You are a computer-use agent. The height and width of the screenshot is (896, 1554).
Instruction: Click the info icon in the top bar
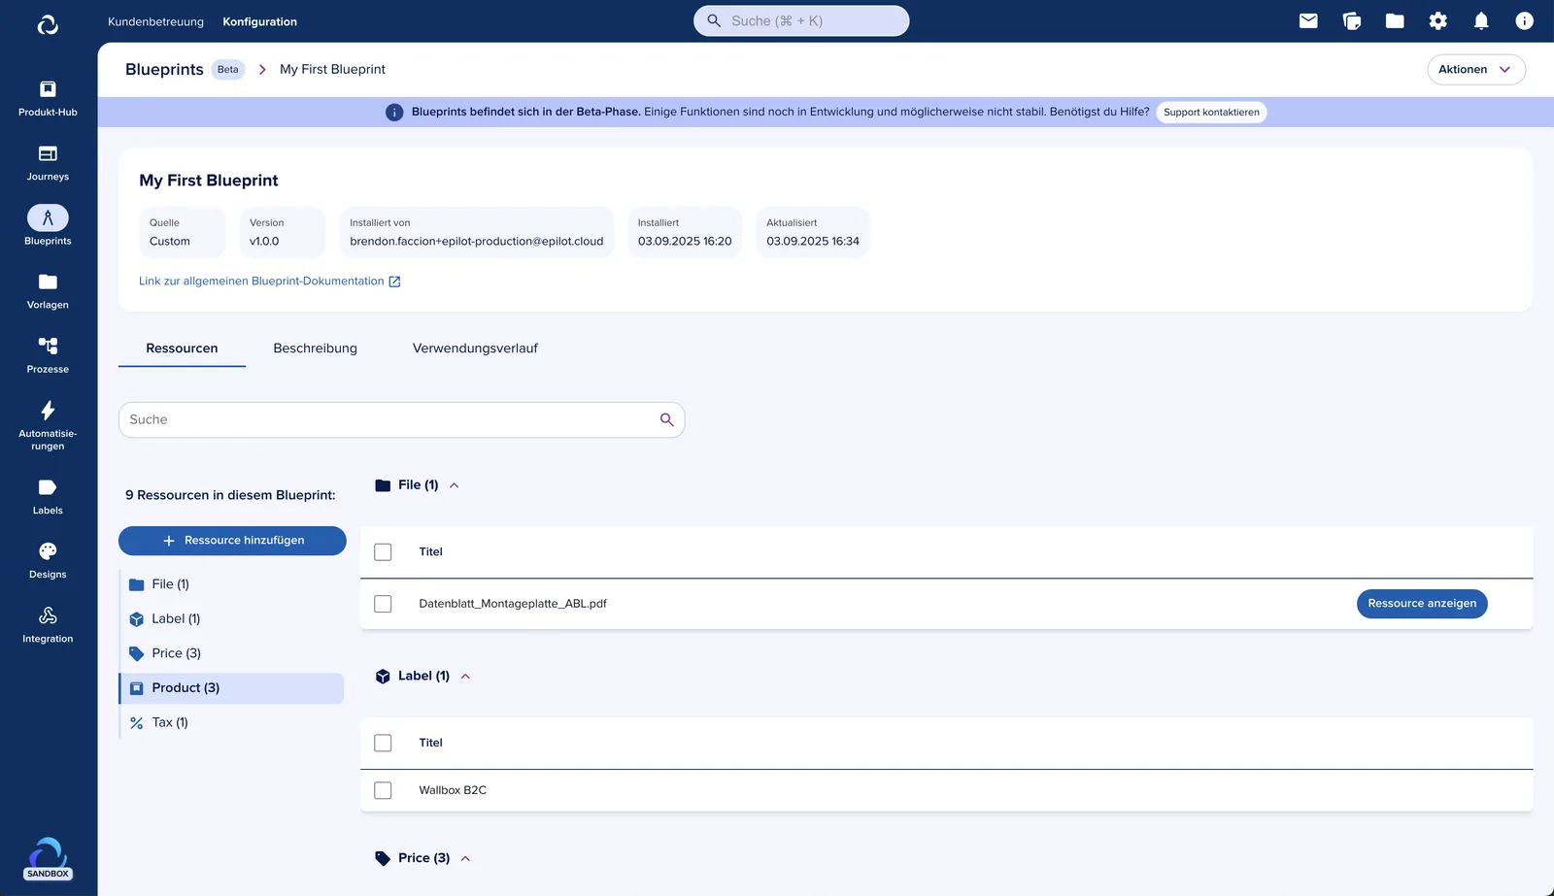tap(1525, 20)
